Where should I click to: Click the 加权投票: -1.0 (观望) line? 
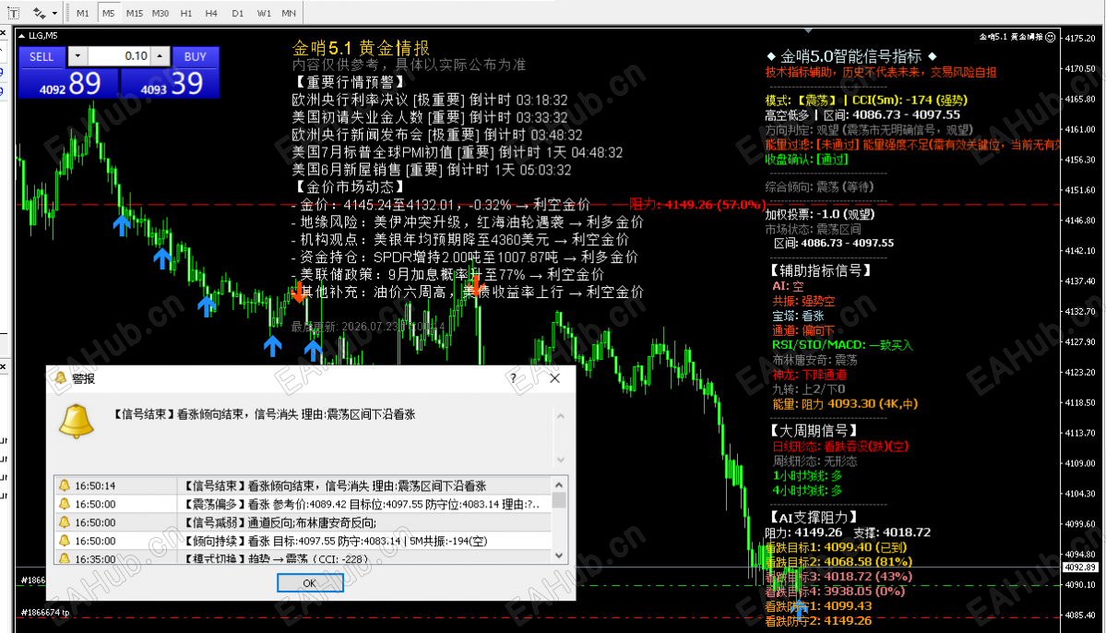tap(820, 214)
